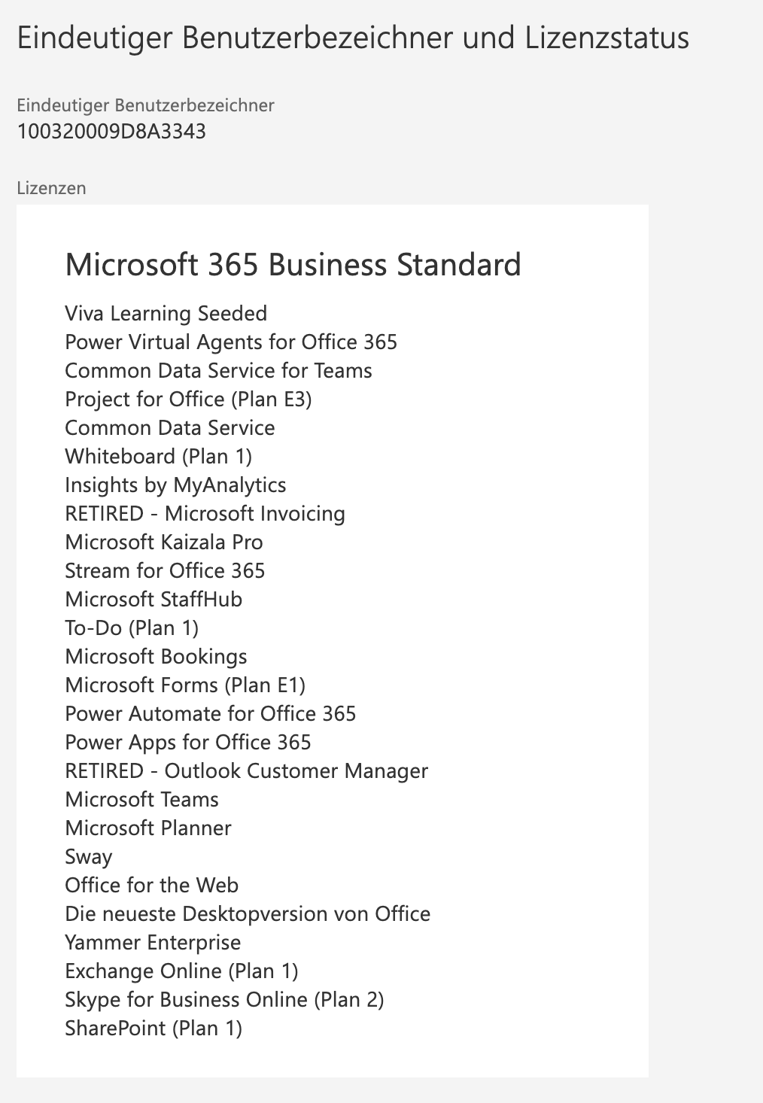Select the Microsoft Kaizala Pro line

coord(164,542)
